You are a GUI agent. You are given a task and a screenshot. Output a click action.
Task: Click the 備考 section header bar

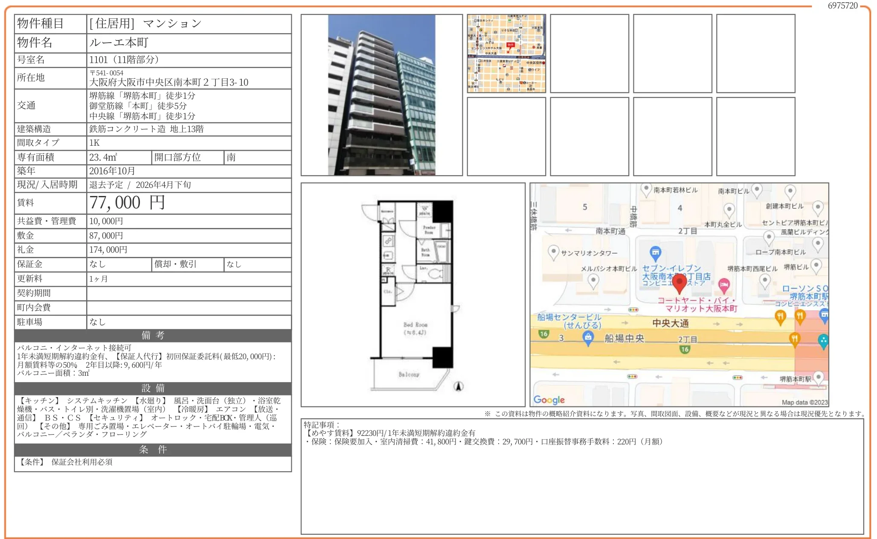tap(153, 335)
